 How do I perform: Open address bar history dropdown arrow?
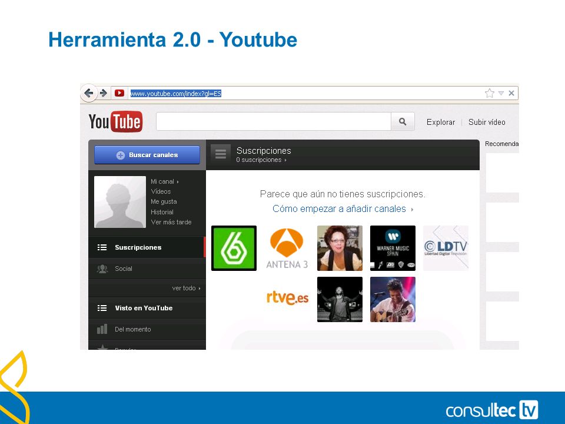501,94
